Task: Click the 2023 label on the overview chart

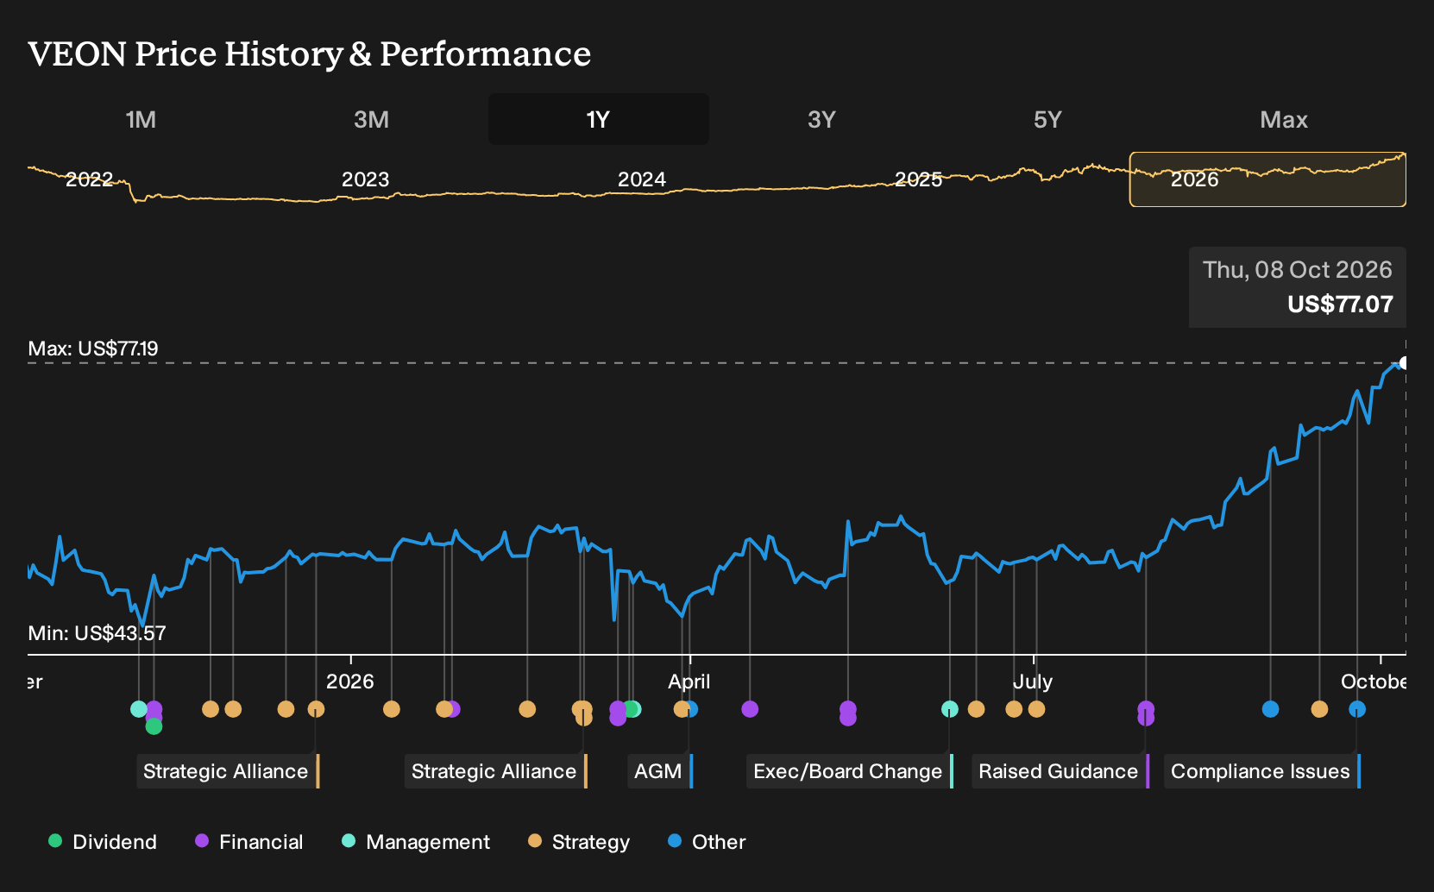Action: point(366,179)
